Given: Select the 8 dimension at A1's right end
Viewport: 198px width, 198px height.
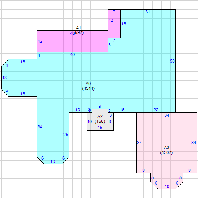Looking at the screenshot, I should (x=110, y=45).
